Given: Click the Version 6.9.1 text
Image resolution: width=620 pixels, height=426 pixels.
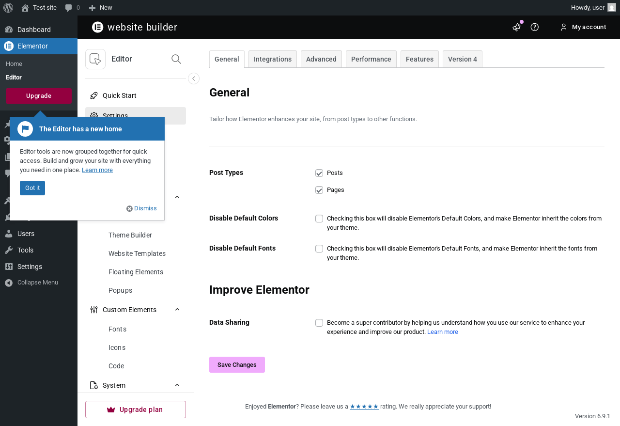Looking at the screenshot, I should pyautogui.click(x=592, y=416).
